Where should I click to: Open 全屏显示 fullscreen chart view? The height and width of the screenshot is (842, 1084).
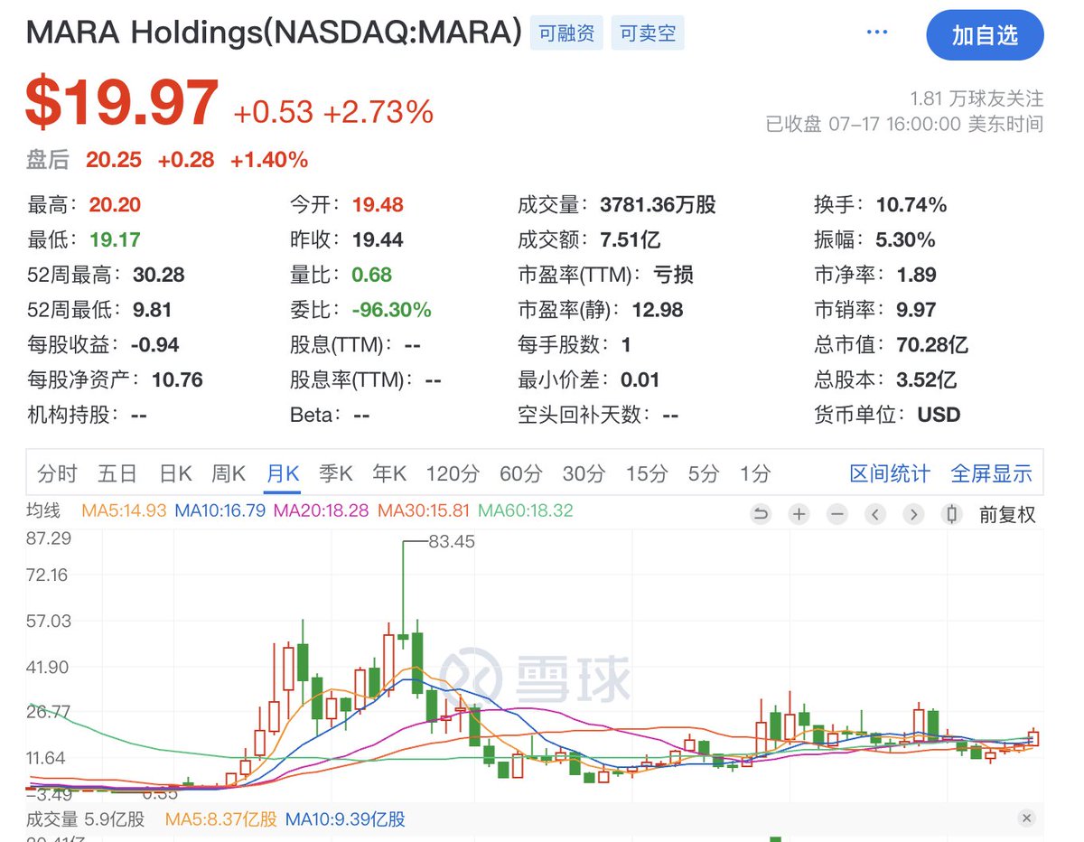click(991, 473)
